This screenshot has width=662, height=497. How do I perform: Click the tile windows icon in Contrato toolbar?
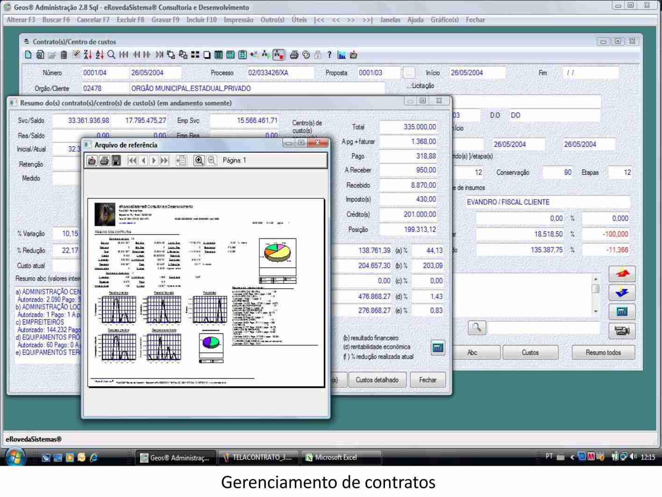[195, 55]
